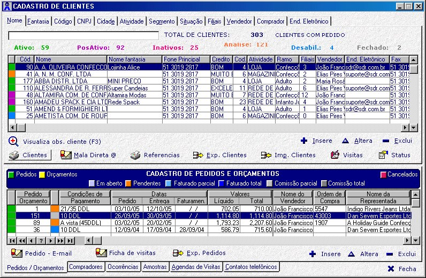Select client row AMETISTA COM. DE ROUP
426x278 pixels.
[209, 115]
